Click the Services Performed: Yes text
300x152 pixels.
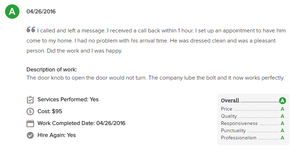(68, 99)
